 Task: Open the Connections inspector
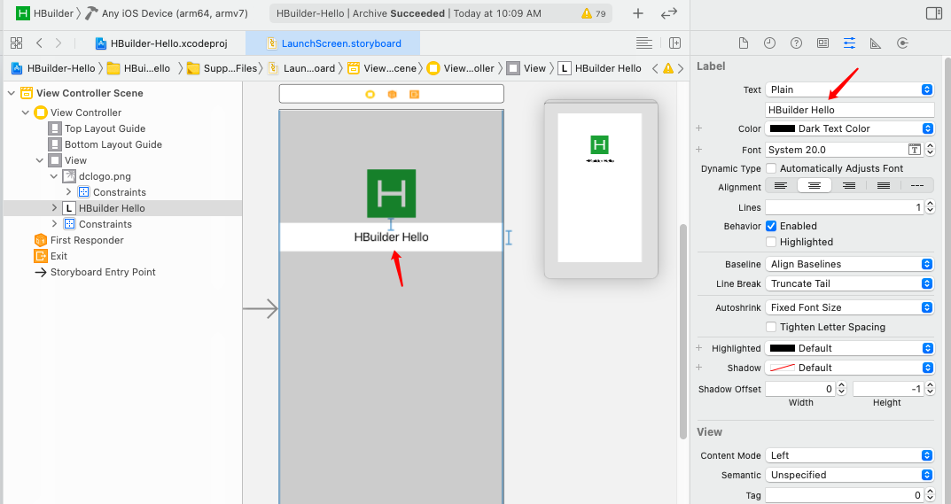point(902,43)
